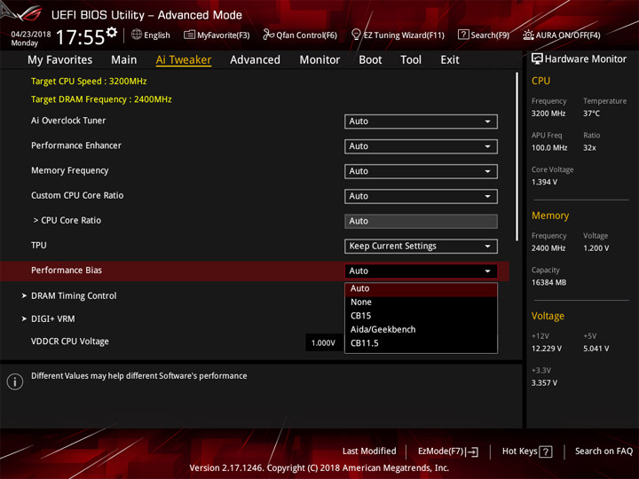Select the Ai Tweaker tab
Screen dimensions: 639x479
point(184,60)
